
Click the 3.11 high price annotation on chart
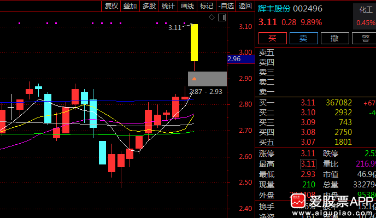point(175,28)
